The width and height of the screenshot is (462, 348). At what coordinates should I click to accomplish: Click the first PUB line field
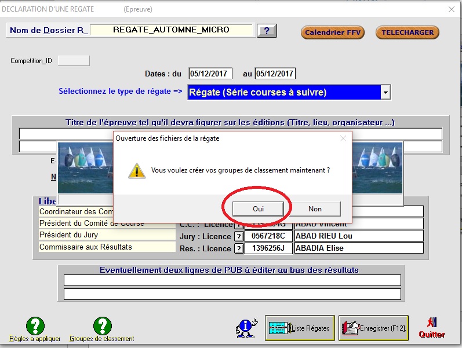(232, 280)
